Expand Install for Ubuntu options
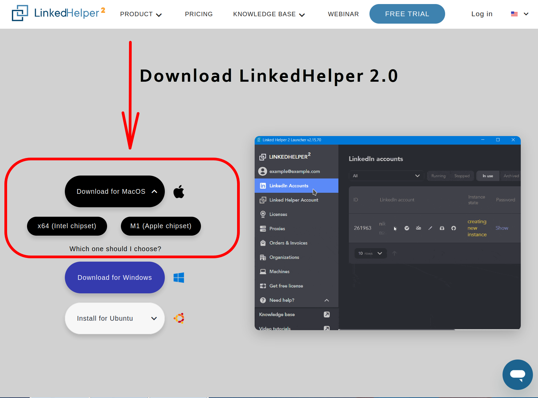This screenshot has width=538, height=398. click(x=114, y=318)
